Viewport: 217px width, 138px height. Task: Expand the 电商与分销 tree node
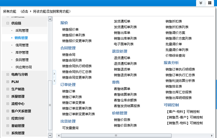[x=8, y=75]
